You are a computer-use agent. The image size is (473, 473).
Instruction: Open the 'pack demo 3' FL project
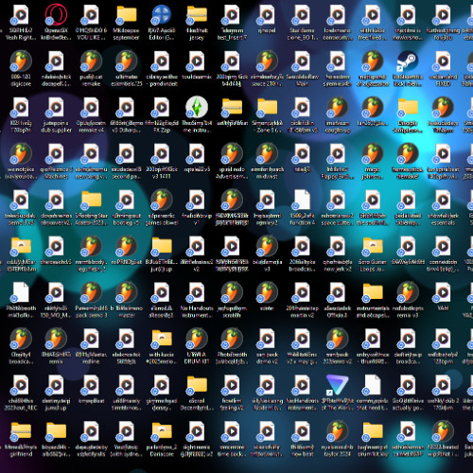tap(91, 292)
